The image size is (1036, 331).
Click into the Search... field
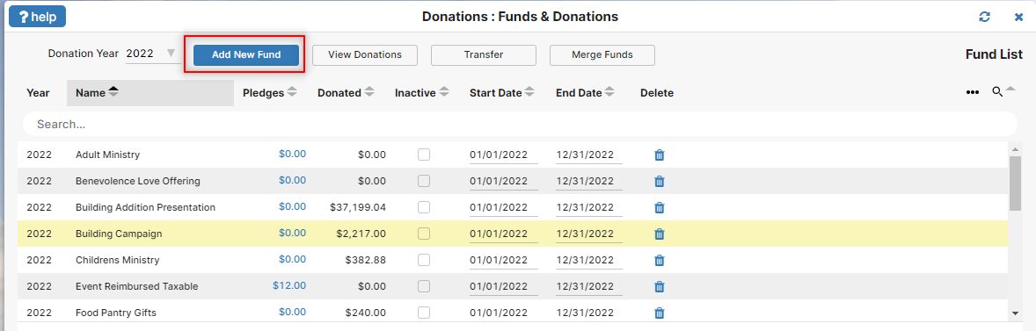pyautogui.click(x=520, y=124)
